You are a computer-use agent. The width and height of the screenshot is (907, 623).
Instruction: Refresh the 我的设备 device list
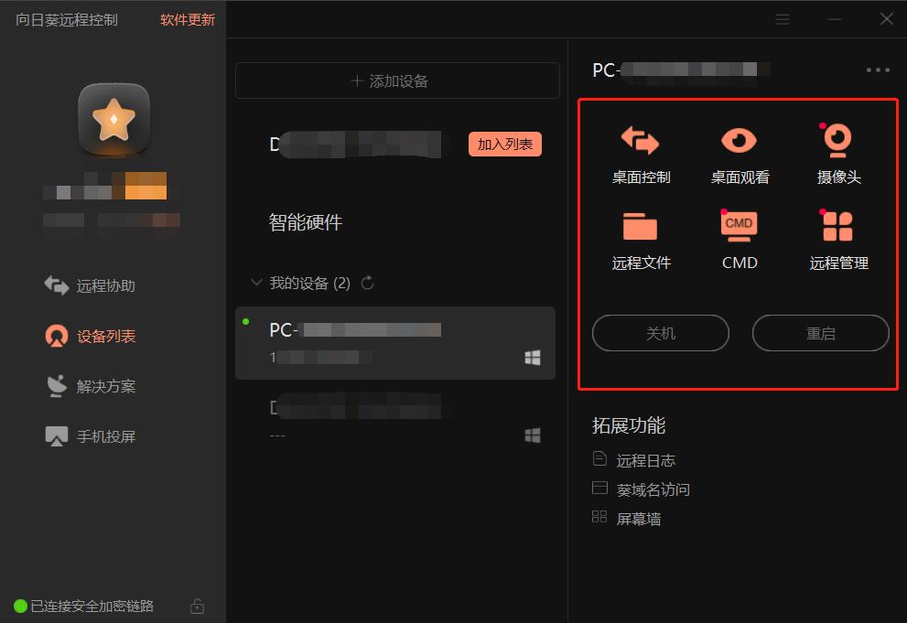pos(367,284)
